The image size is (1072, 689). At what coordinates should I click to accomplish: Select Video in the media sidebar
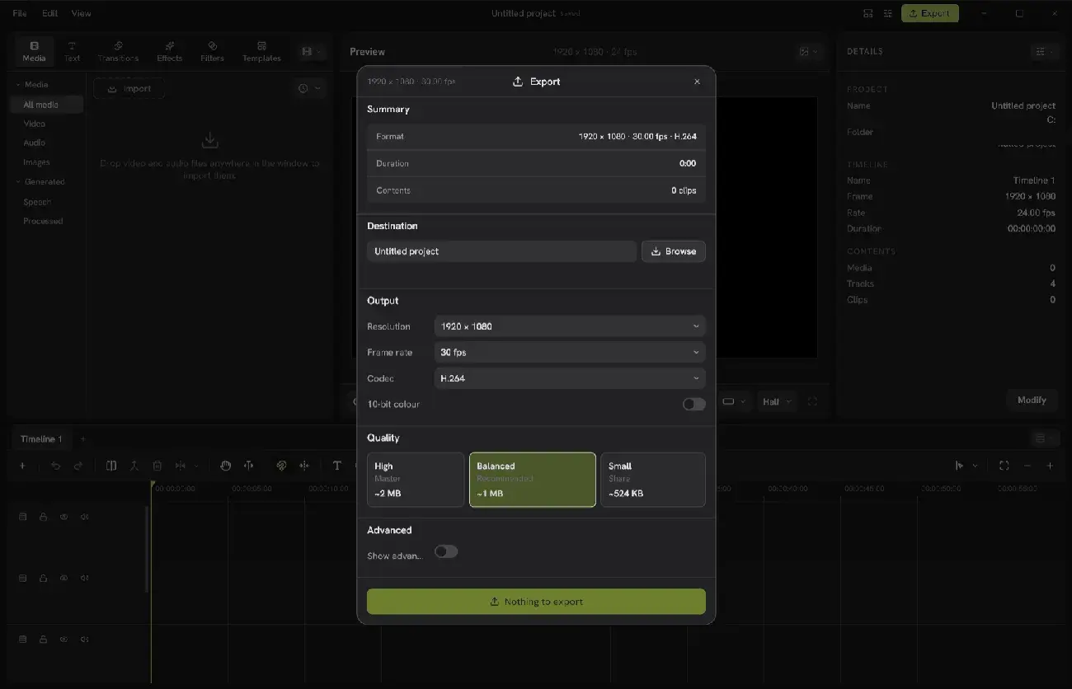[x=35, y=124]
